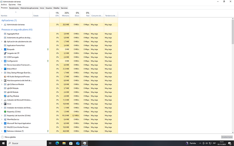Viewport: 234px width, 146px height.
Task: Expand the Noticias e intereses (7) group
Action: click(x=2, y=131)
